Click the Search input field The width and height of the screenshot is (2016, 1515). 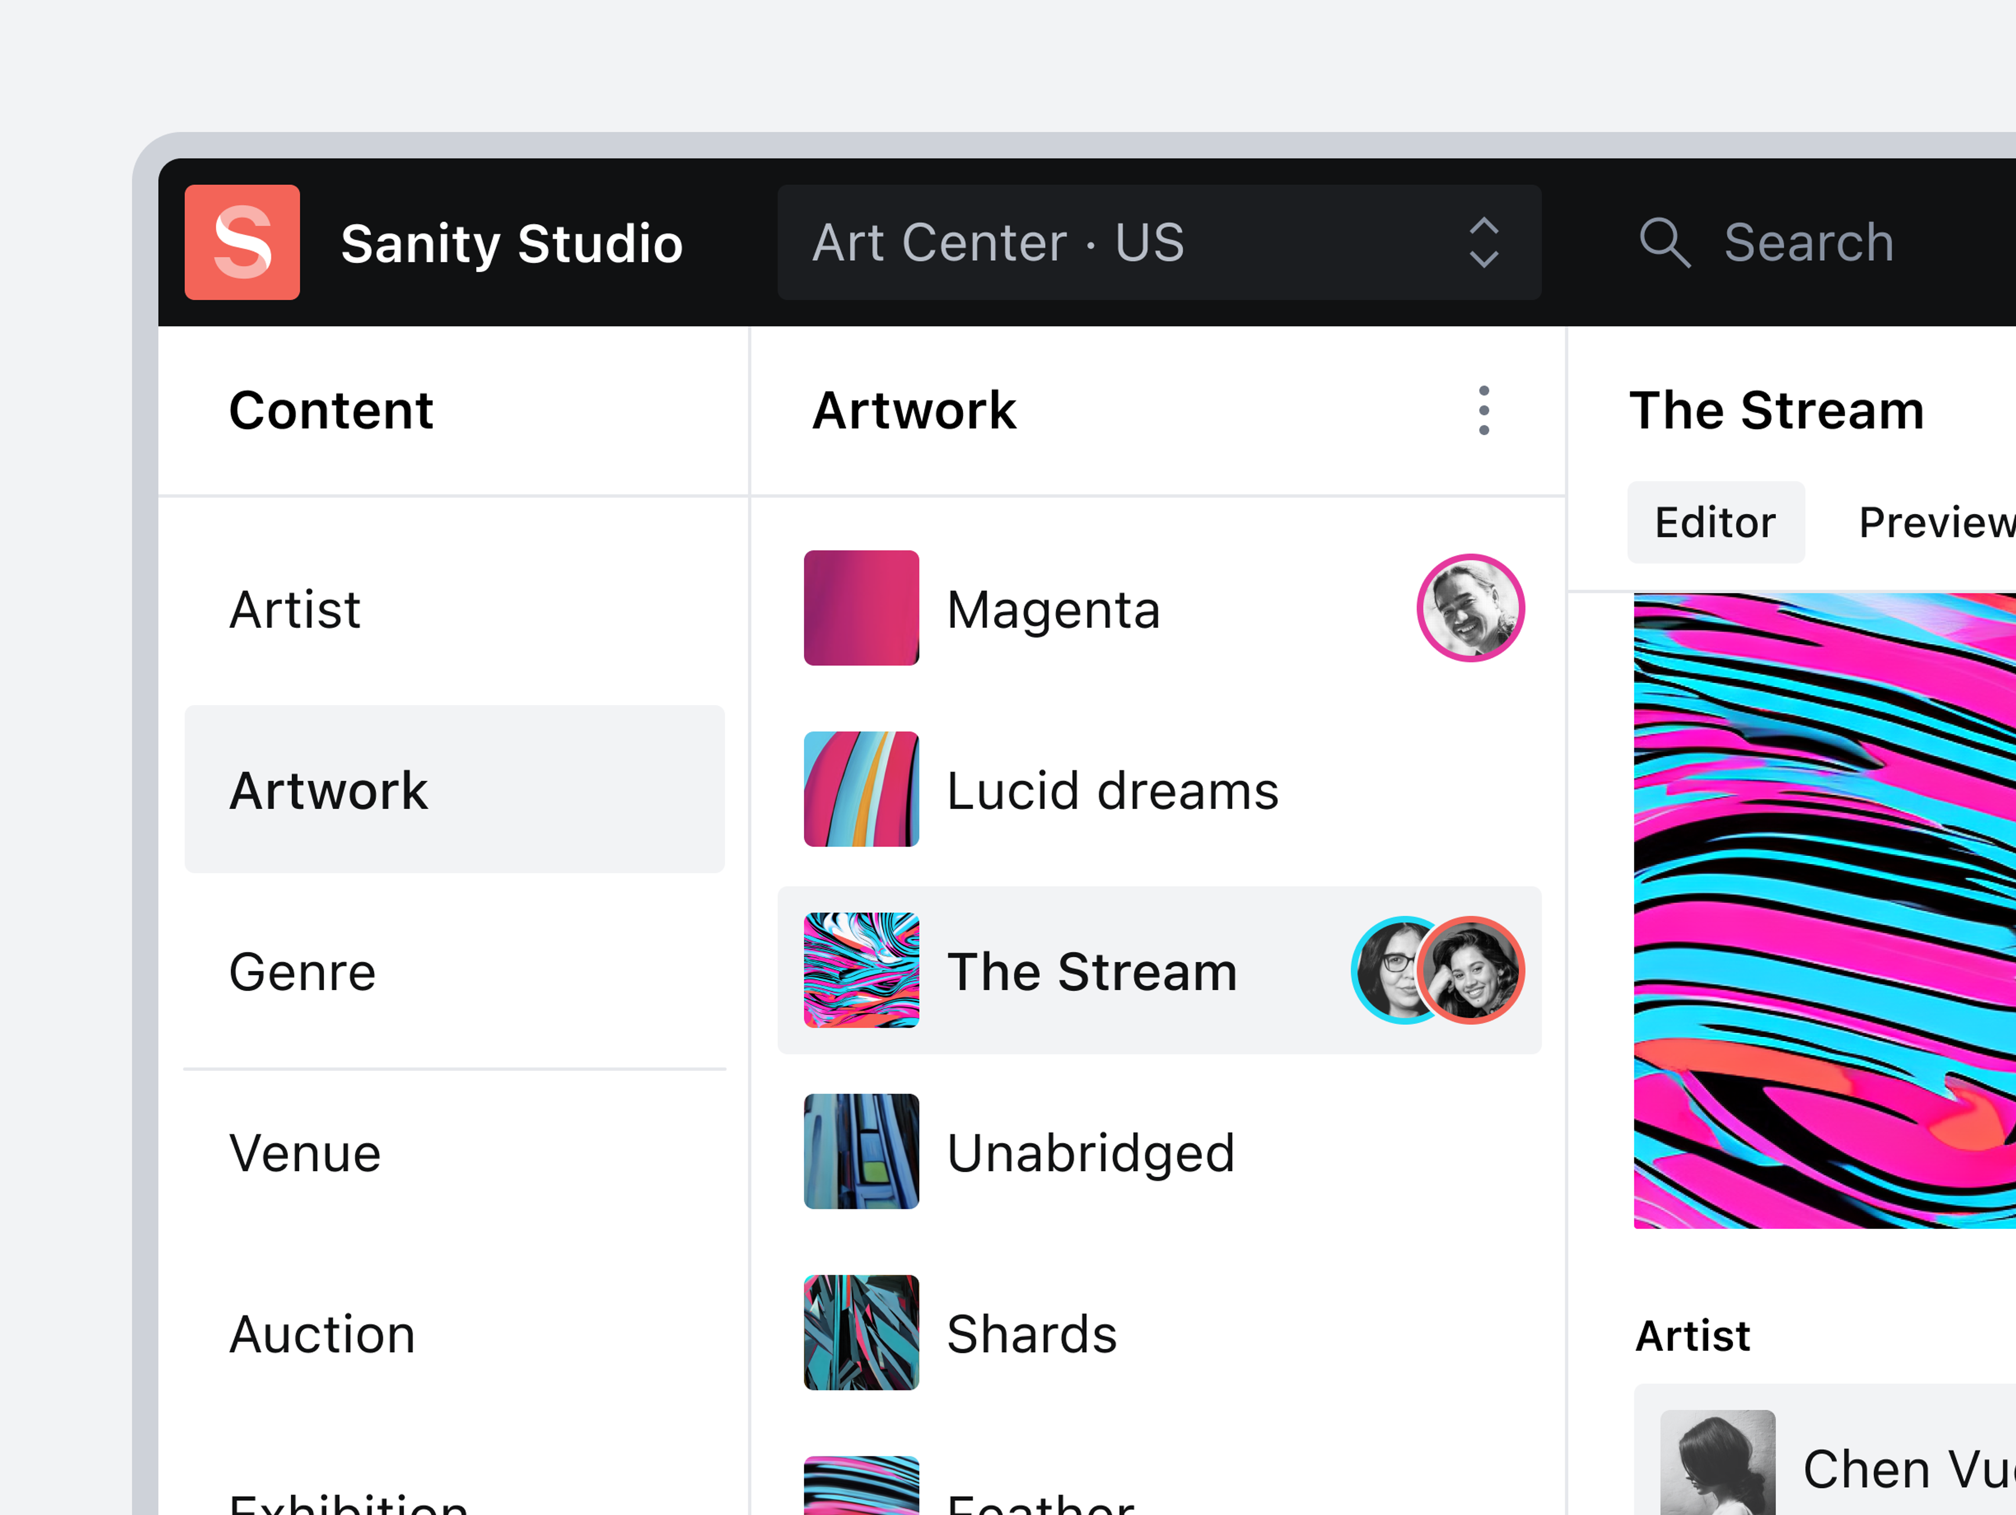(x=1809, y=243)
